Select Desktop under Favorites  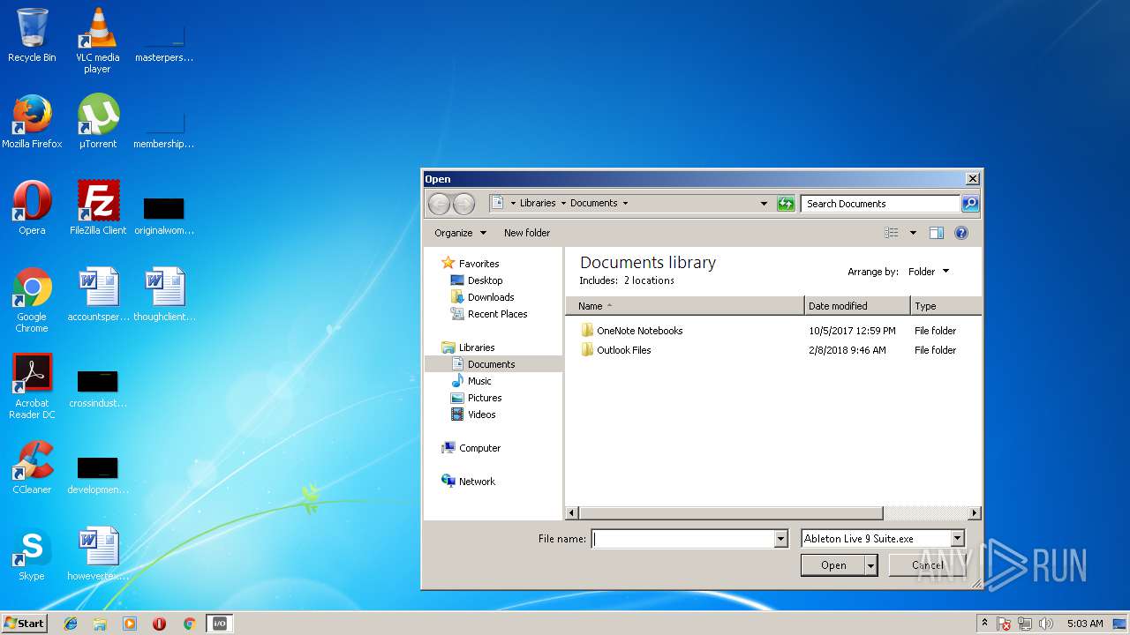485,280
